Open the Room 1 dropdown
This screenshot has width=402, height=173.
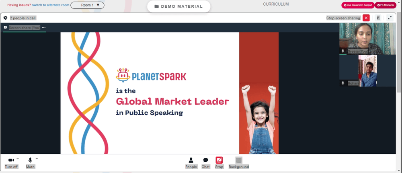(x=87, y=5)
